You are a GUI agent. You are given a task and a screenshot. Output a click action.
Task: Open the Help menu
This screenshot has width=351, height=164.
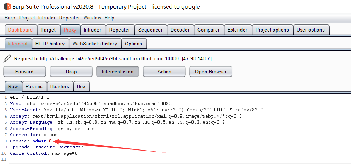(110, 18)
